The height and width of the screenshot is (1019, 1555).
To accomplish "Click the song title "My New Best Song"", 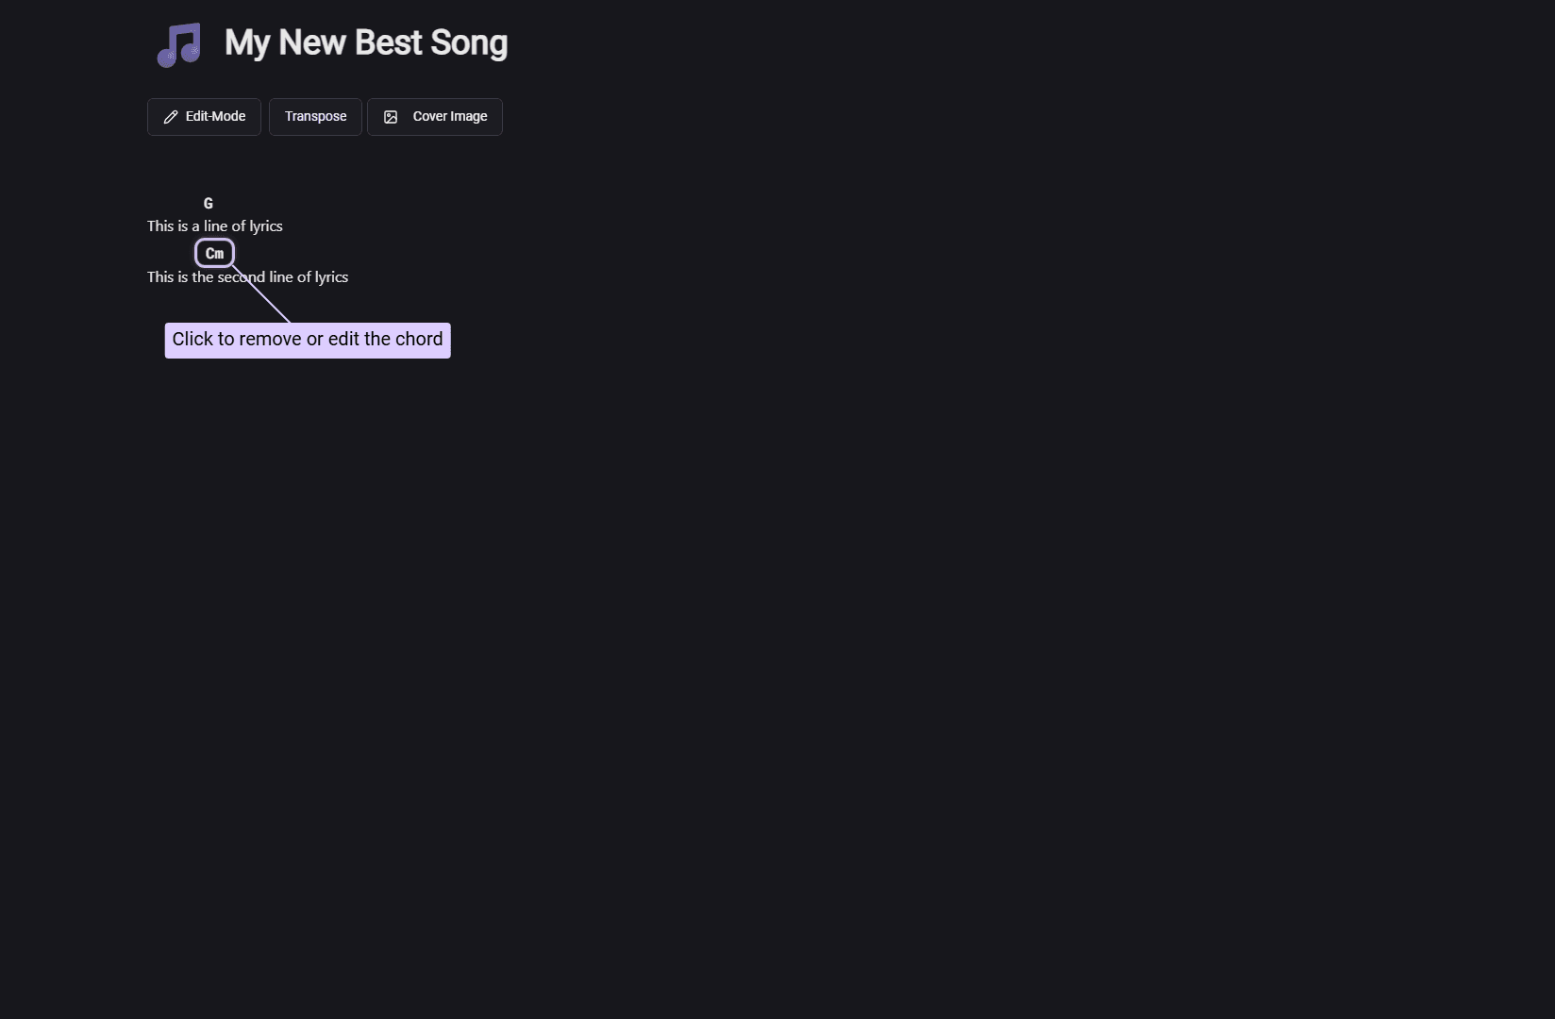I will coord(366,43).
